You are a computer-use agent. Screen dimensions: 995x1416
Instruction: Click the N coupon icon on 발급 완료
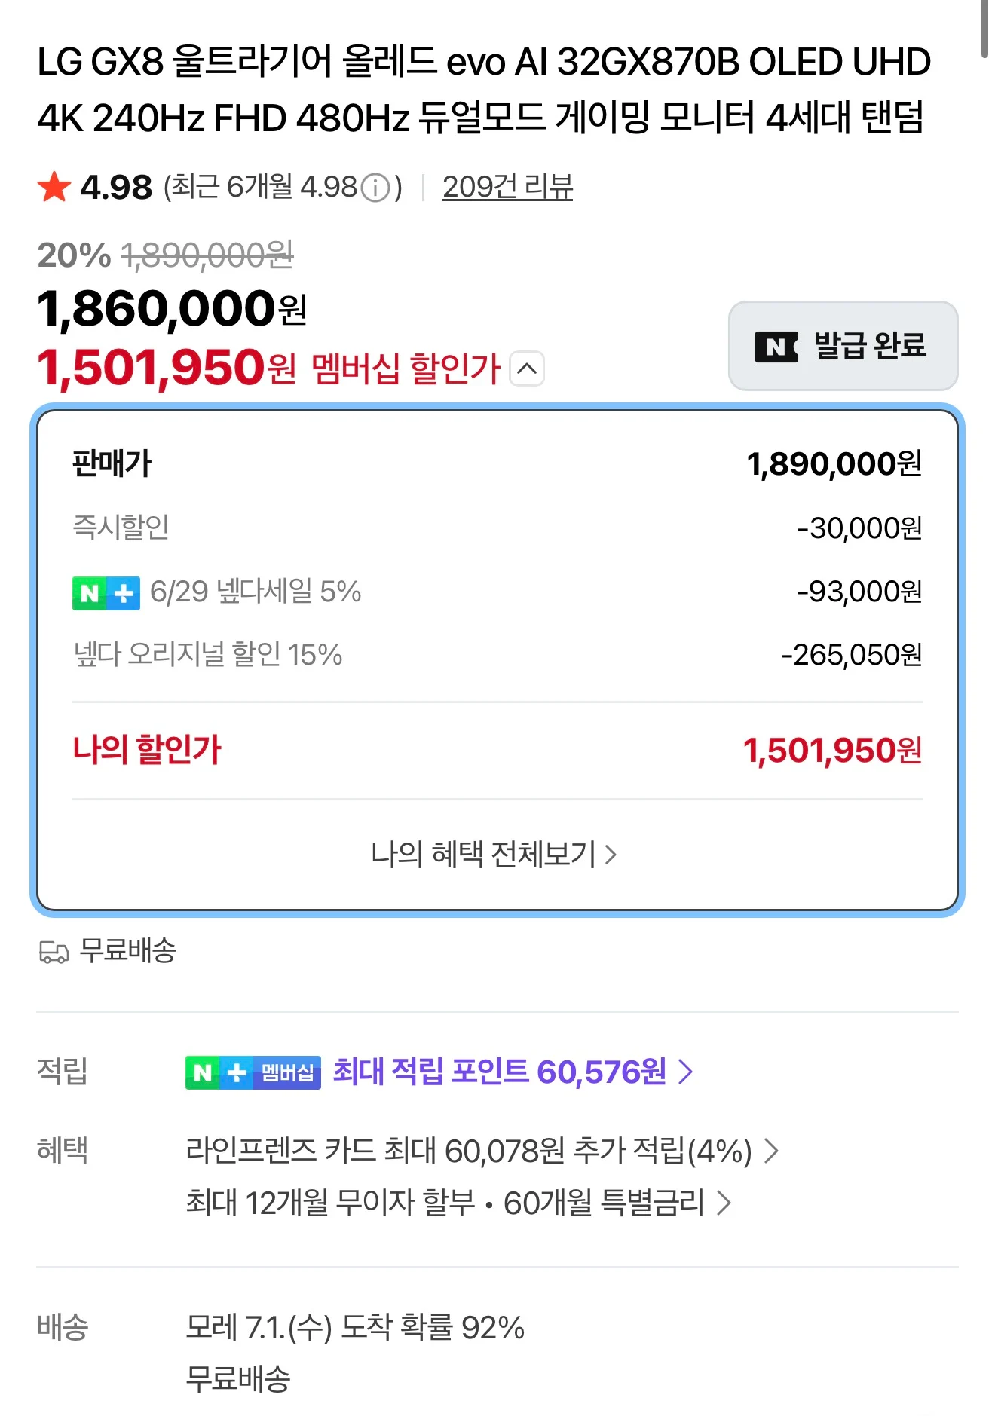[776, 347]
